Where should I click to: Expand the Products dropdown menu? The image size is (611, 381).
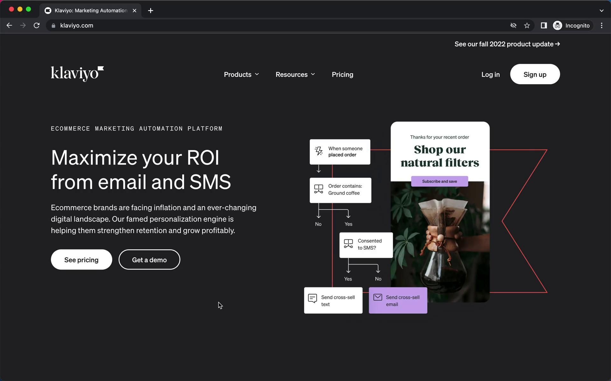click(x=241, y=74)
